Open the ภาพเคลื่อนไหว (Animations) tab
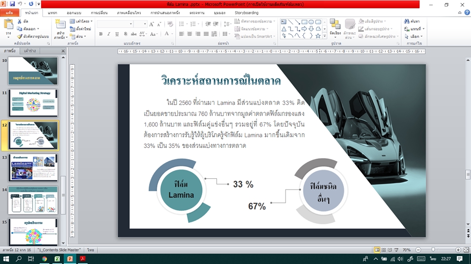 coord(129,13)
